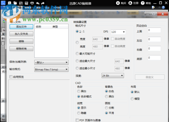
Task: Click the 左边 margin input field
Action: (154, 39)
